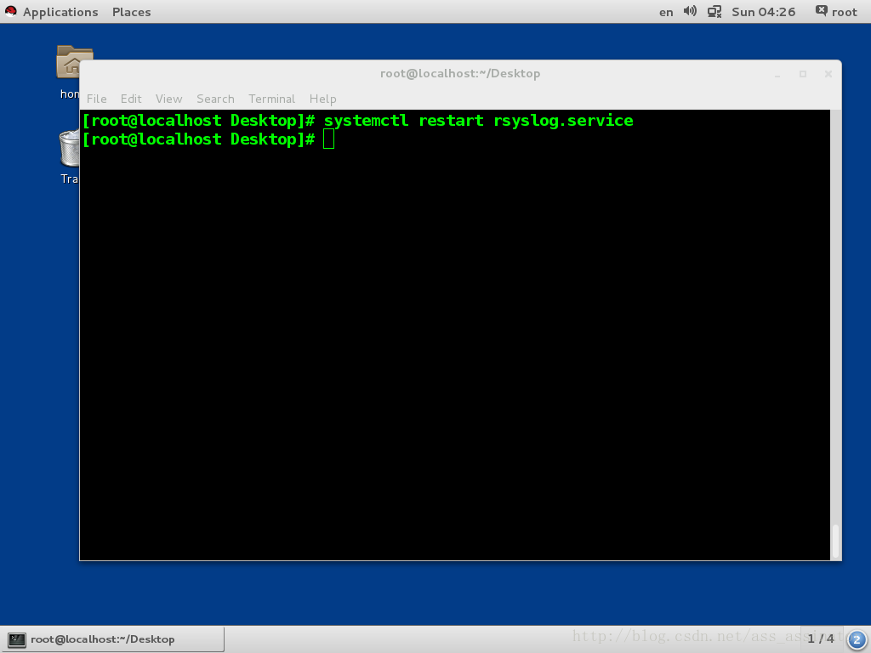Click the terminal vertical scrollbar thumb
Image resolution: width=871 pixels, height=653 pixels.
(x=835, y=541)
